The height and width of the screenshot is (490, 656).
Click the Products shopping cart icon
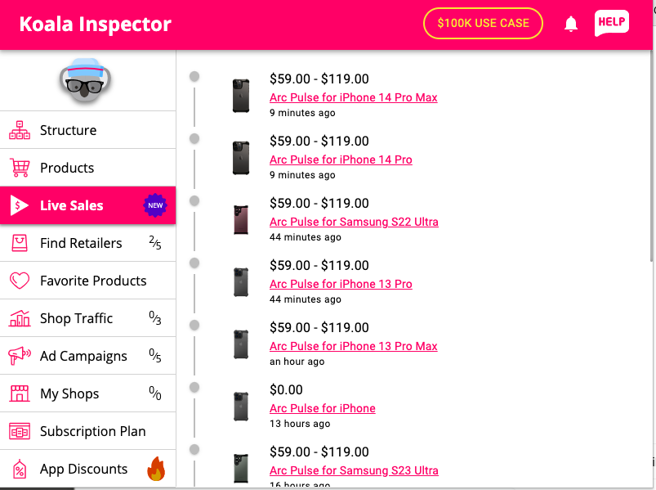[x=20, y=168]
